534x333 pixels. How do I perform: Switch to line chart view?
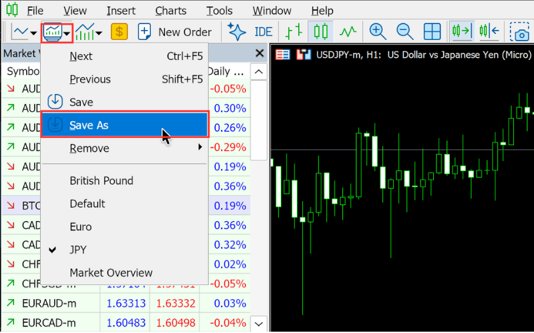coord(347,32)
